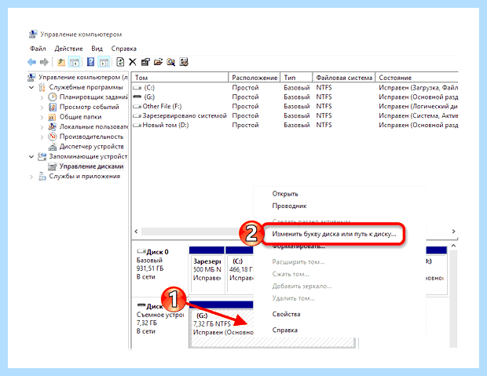The image size is (487, 376).
Task: Click the Refresh toolbar icon
Action: tap(120, 62)
